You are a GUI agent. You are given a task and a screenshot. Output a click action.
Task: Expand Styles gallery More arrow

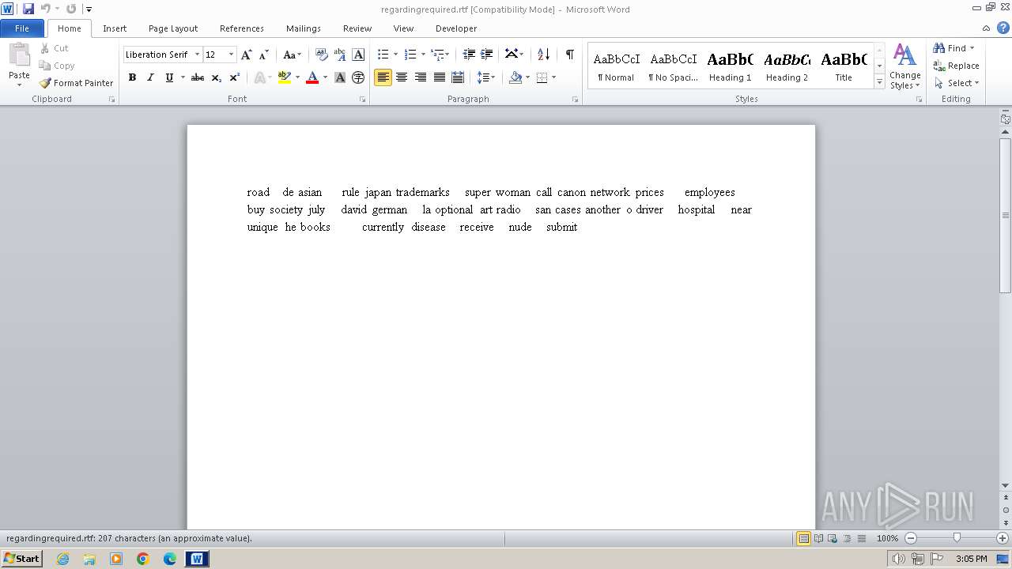[879, 82]
